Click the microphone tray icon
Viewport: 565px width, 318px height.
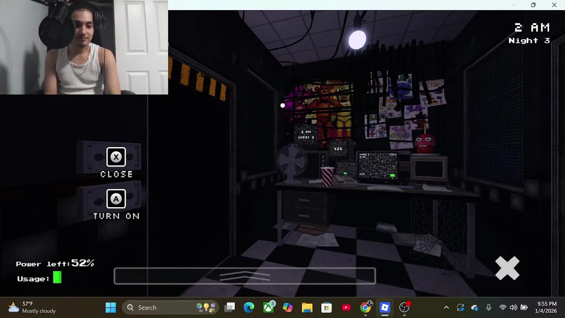(489, 307)
